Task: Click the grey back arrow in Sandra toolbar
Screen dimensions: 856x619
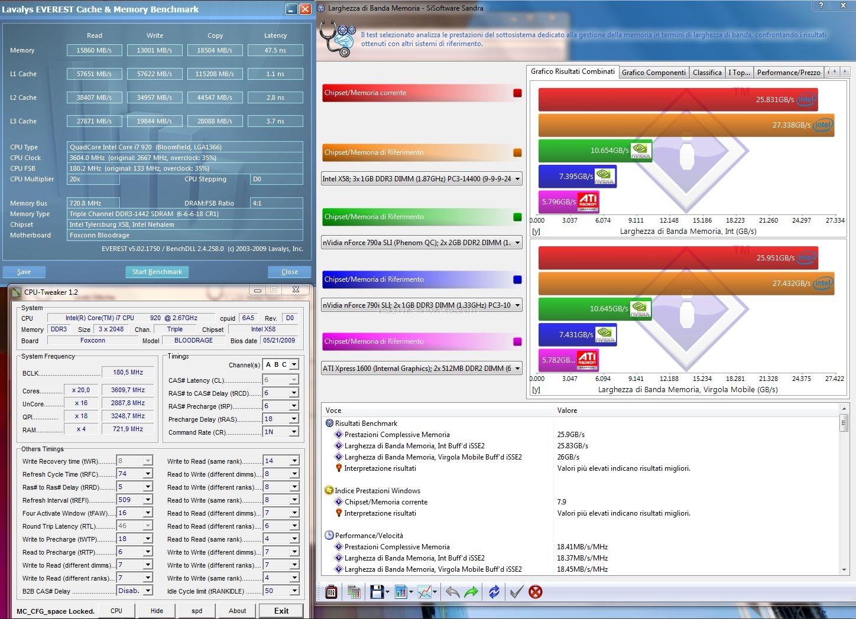Action: point(452,591)
